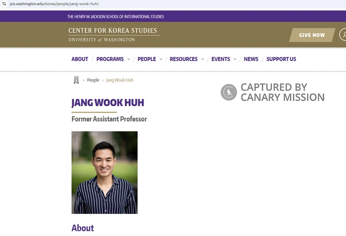This screenshot has width=346, height=236.
Task: Follow the People breadcrumb link
Action: (x=93, y=80)
